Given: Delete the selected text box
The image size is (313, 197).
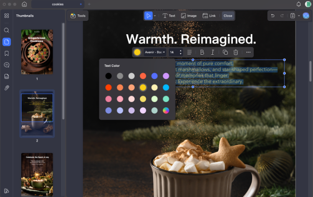Looking at the screenshot, I should pyautogui.click(x=236, y=52).
